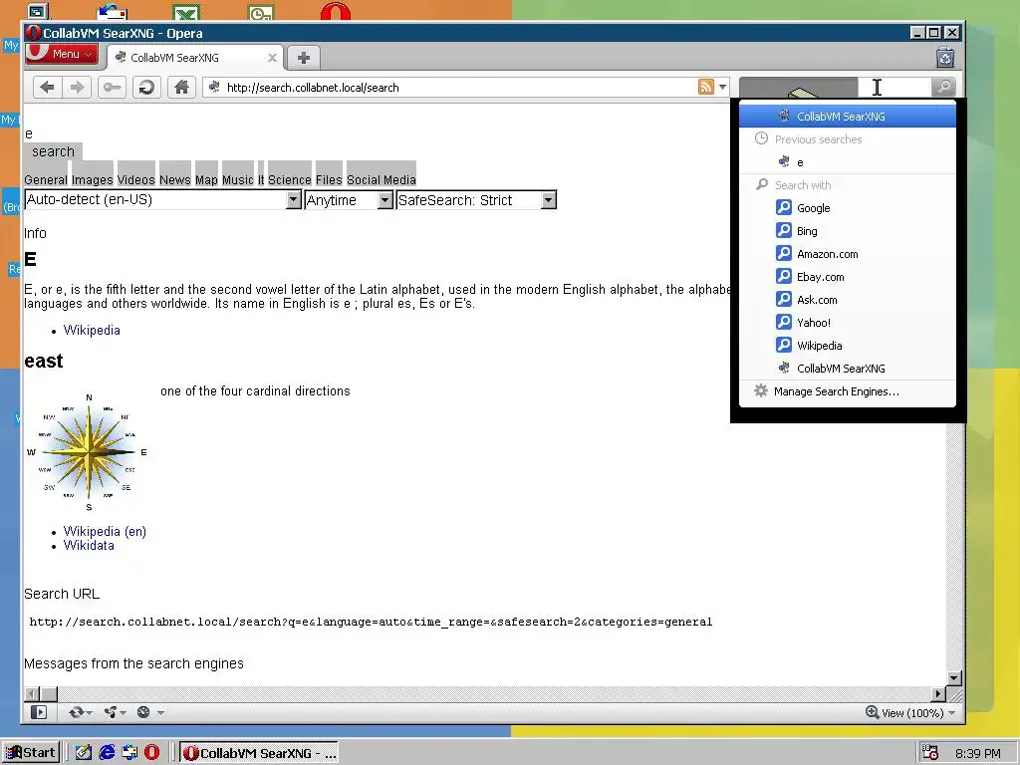Switch to Science category
The width and height of the screenshot is (1020, 765).
coord(290,179)
